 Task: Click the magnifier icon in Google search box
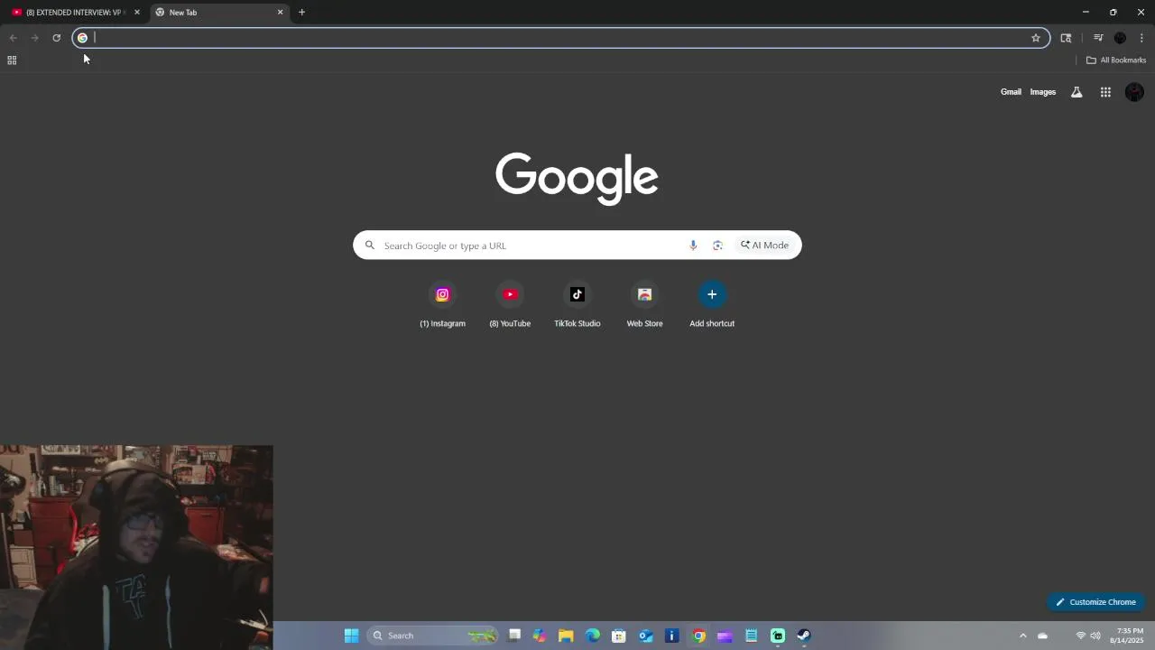pos(369,246)
